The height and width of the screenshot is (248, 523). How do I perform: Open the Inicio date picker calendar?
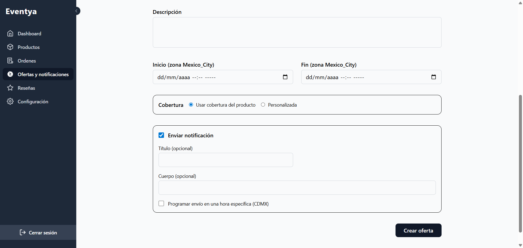[285, 77]
